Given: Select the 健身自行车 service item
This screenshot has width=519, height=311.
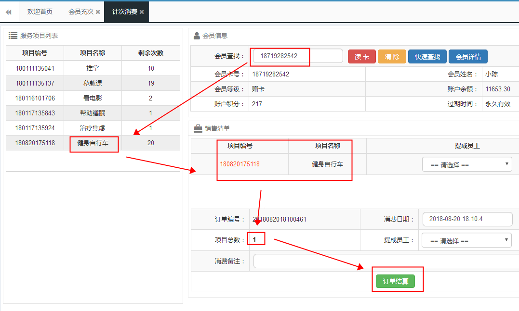Looking at the screenshot, I should 93,143.
